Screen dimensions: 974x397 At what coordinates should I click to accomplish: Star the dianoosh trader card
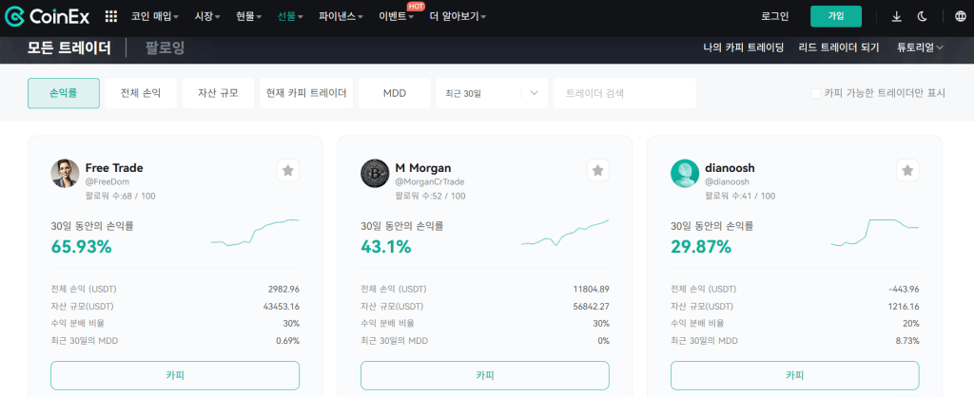908,170
